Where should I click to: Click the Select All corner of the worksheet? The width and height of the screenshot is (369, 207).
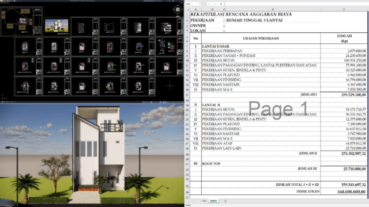(187, 9)
